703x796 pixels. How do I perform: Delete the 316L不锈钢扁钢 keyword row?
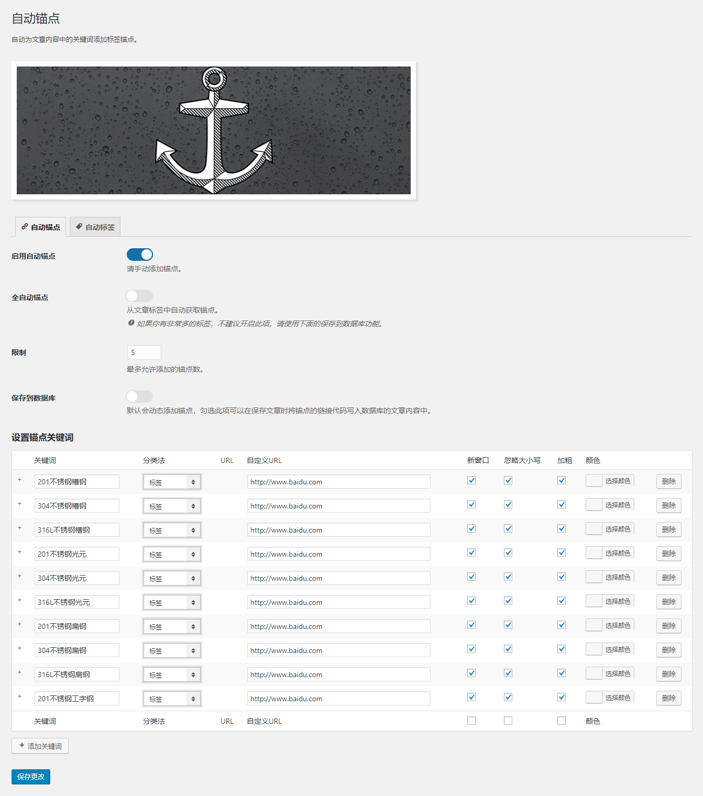coord(669,674)
